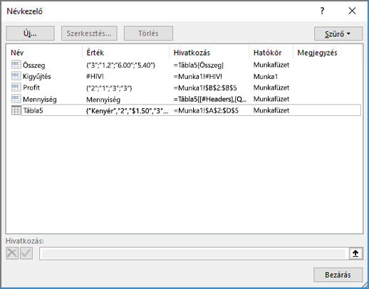Screen dimensions: 369x289
Task: Select the Összeg name entry
Action: coord(34,65)
